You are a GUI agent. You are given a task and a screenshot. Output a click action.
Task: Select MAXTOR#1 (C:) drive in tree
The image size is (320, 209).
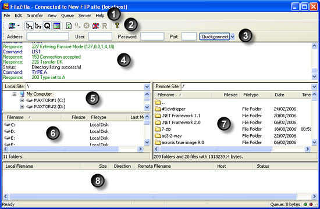(49, 100)
